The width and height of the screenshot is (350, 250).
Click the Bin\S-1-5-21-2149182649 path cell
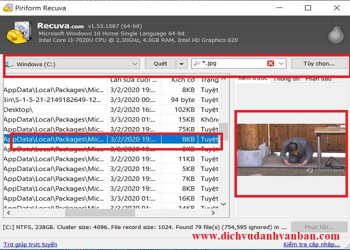point(53,100)
